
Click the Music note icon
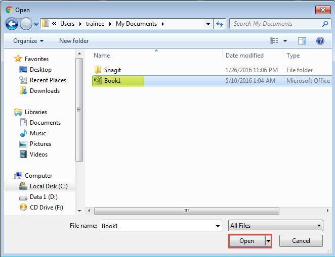pyautogui.click(x=23, y=133)
